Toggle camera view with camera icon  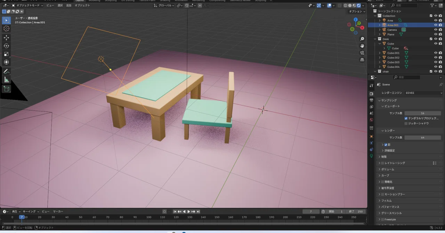pos(362,53)
